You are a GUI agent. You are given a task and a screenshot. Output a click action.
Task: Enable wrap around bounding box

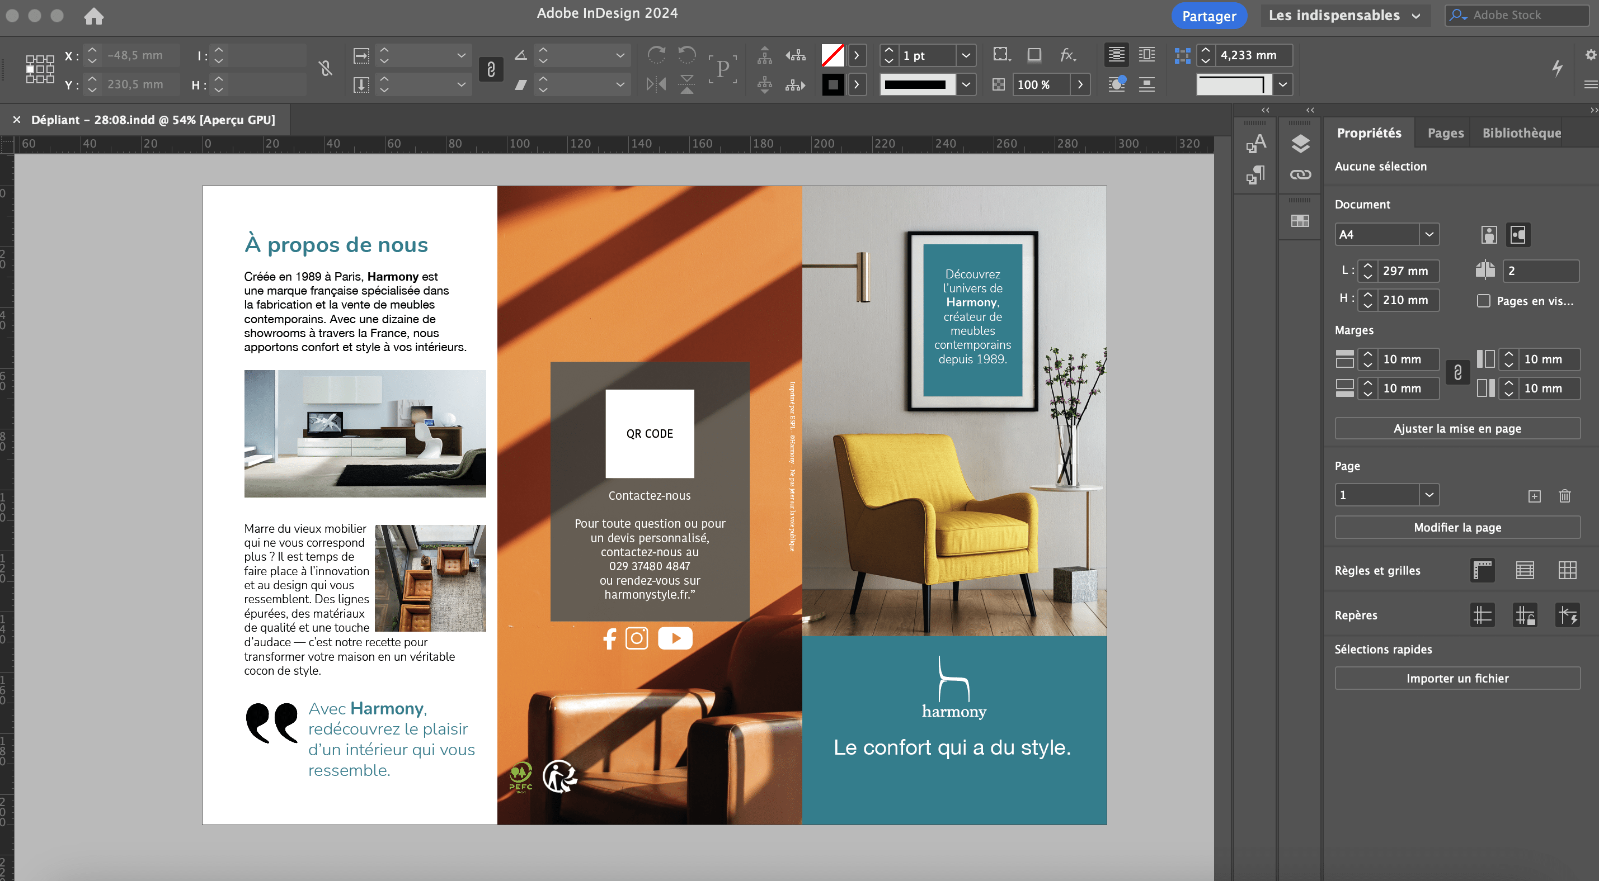coord(1146,55)
